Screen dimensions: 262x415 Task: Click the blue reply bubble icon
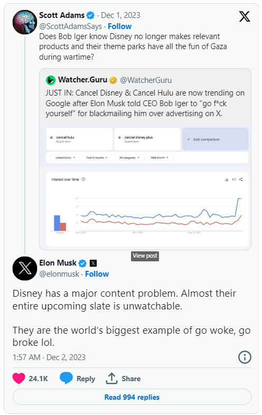66,378
